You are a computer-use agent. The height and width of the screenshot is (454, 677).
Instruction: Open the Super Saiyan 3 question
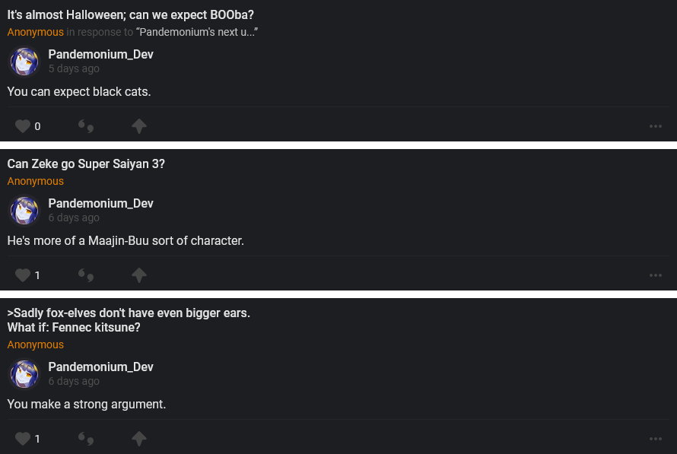pos(86,164)
